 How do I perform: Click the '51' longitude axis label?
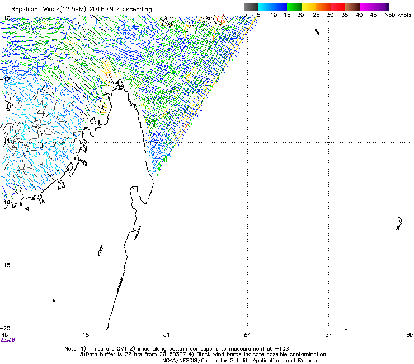point(166,335)
